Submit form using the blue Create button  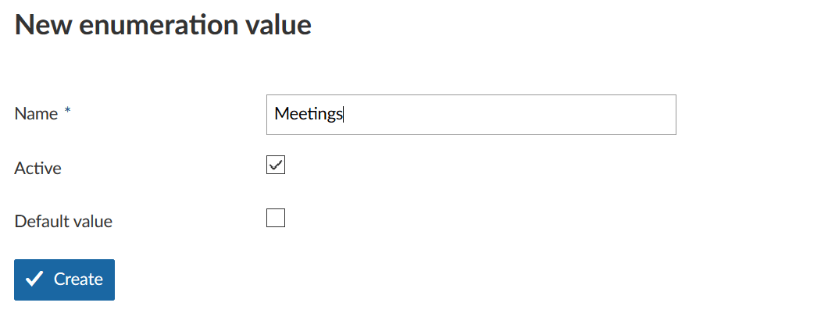64,279
